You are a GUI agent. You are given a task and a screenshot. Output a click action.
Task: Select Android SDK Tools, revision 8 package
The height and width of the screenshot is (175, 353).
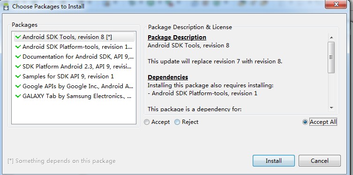[x=74, y=37]
